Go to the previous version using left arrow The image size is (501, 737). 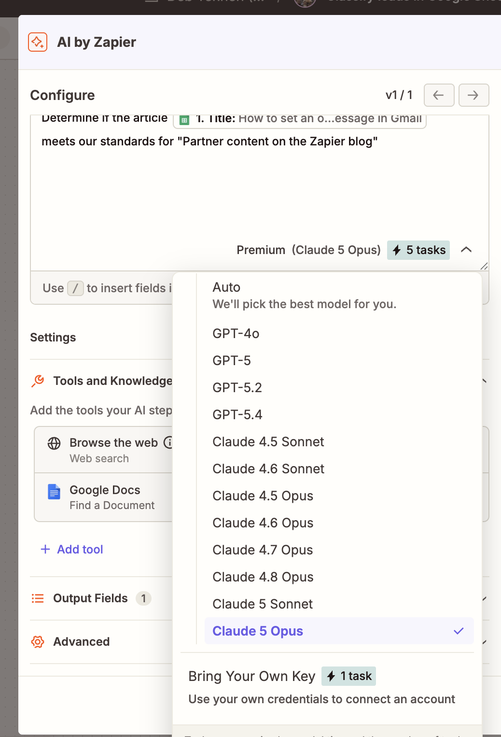coord(439,95)
